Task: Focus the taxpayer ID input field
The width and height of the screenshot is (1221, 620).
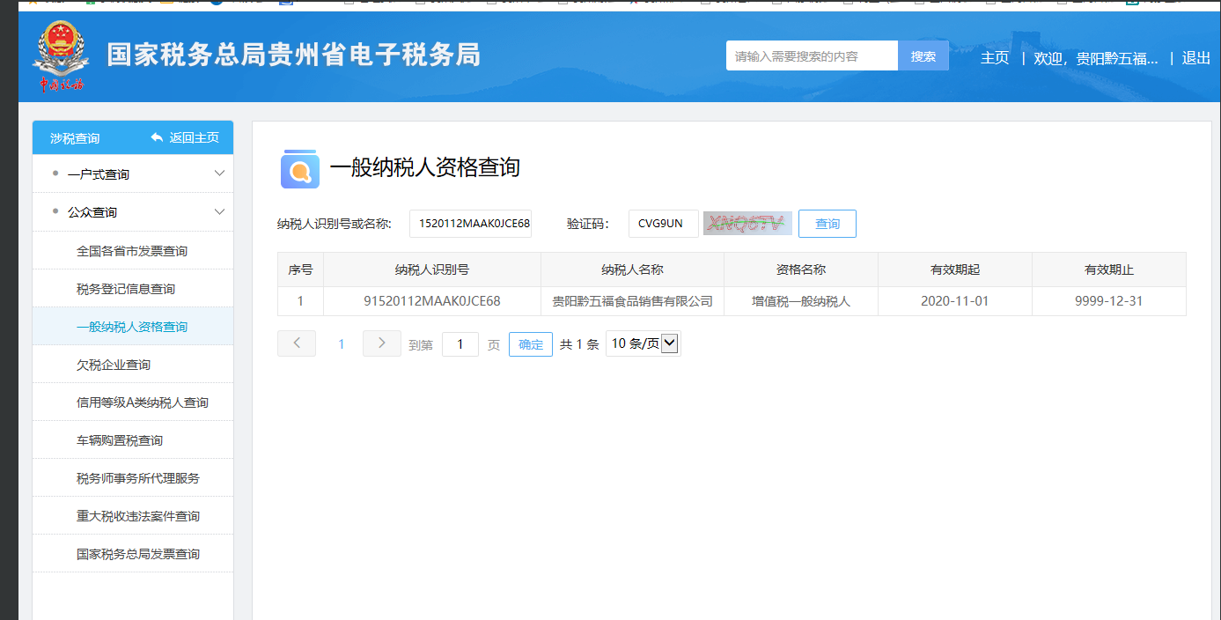Action: point(470,224)
